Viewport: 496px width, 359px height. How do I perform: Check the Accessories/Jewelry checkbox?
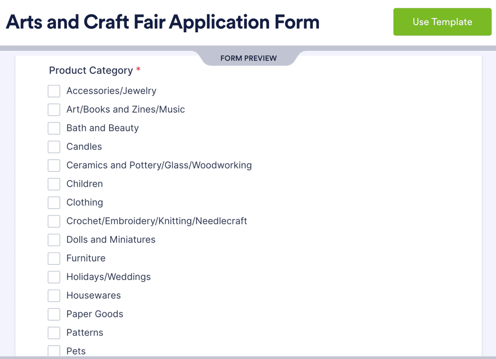pyautogui.click(x=54, y=91)
